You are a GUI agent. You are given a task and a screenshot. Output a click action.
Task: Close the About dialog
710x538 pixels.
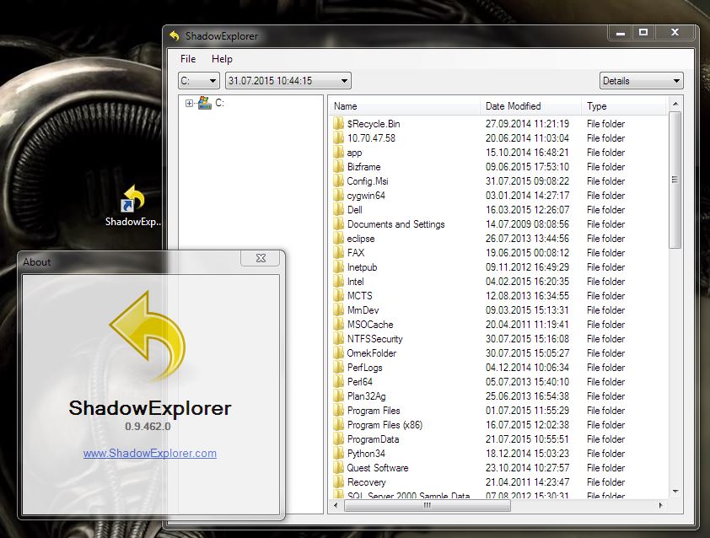pyautogui.click(x=261, y=259)
